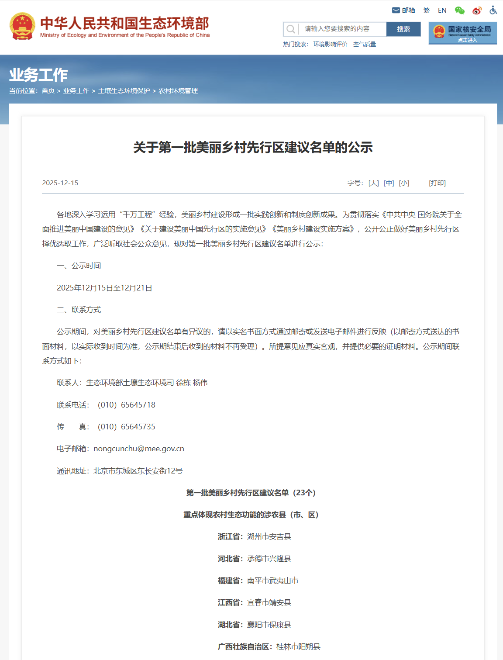This screenshot has height=660, width=503.
Task: Open hot search 空气质量 link
Action: [x=364, y=44]
